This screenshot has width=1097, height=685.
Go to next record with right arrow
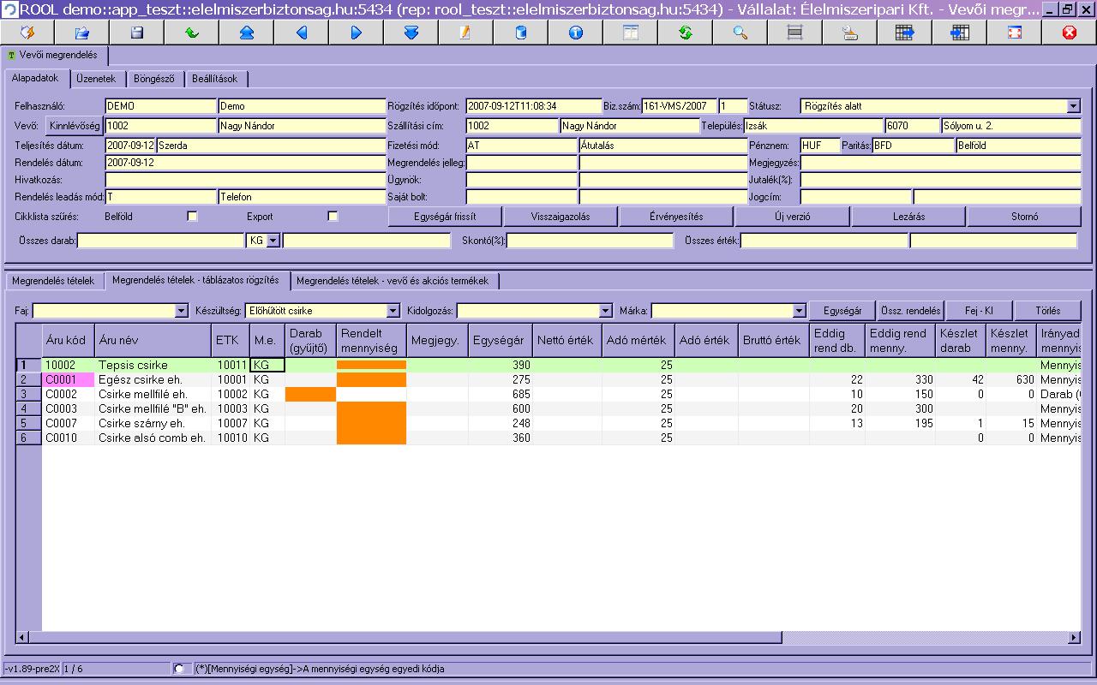coord(356,33)
